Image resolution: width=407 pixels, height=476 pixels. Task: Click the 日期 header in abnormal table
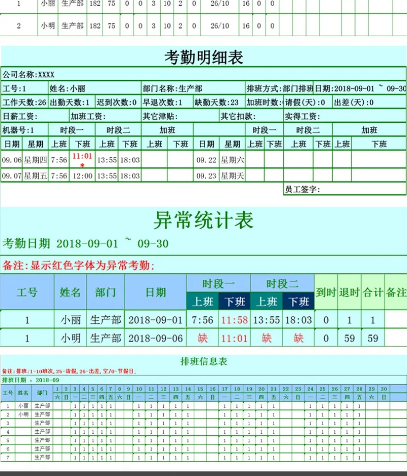point(156,292)
